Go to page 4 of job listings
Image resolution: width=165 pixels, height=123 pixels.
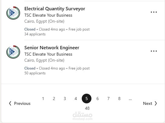(76, 99)
